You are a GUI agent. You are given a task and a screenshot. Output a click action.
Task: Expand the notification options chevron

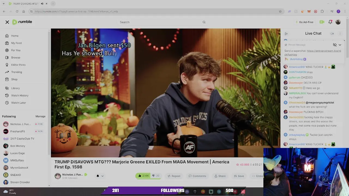103,176
